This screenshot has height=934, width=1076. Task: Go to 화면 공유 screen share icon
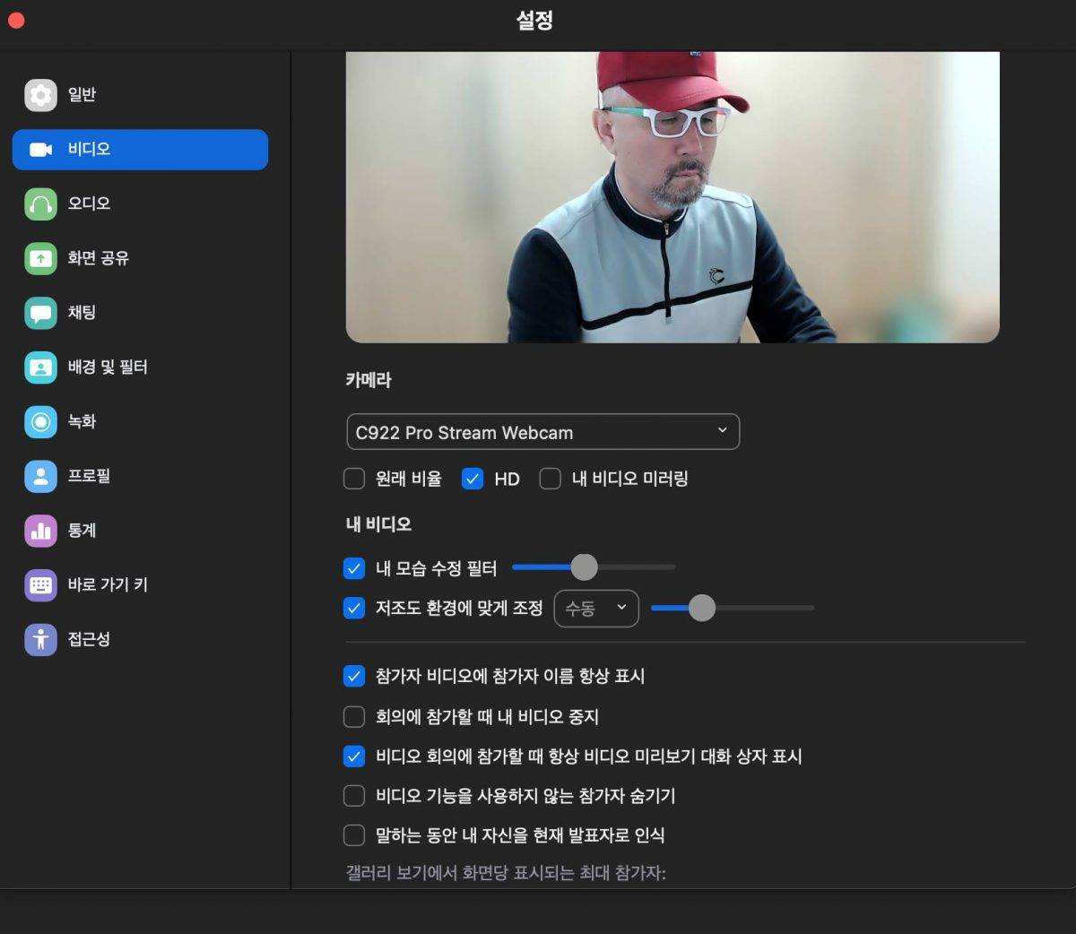point(40,259)
